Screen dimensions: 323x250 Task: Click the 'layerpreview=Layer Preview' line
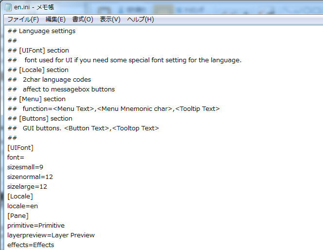point(51,235)
